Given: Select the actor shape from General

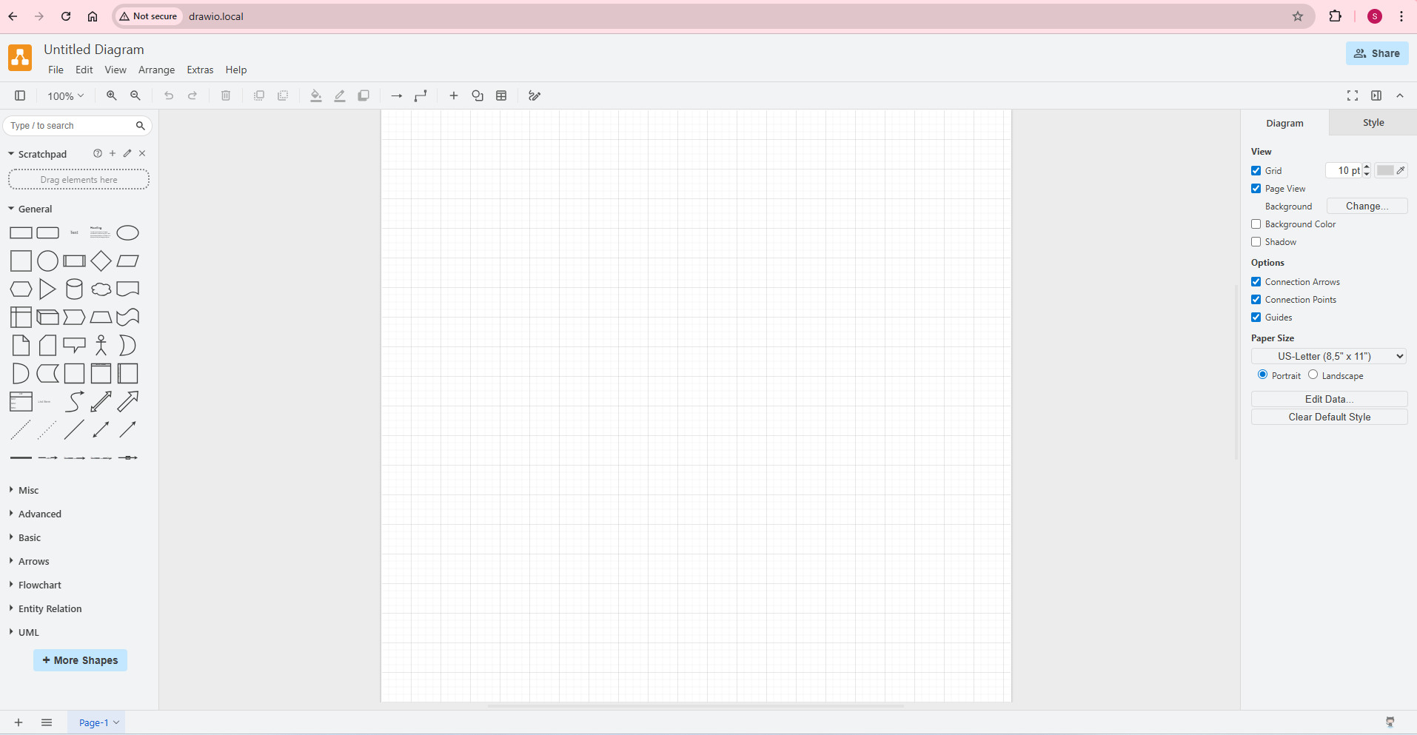Looking at the screenshot, I should [x=101, y=345].
